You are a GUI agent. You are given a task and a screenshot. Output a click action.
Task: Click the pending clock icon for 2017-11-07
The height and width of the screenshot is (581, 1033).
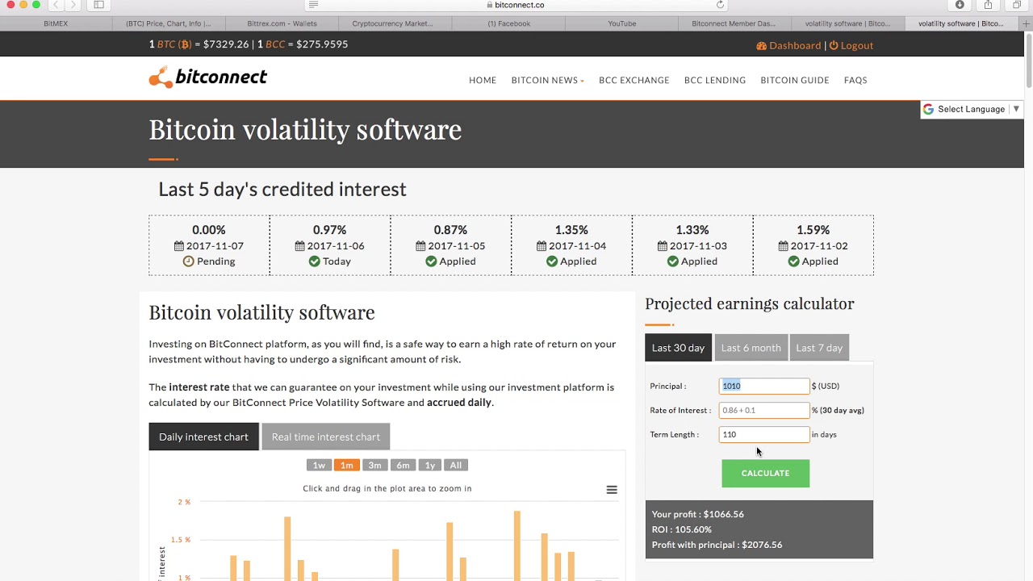point(188,261)
